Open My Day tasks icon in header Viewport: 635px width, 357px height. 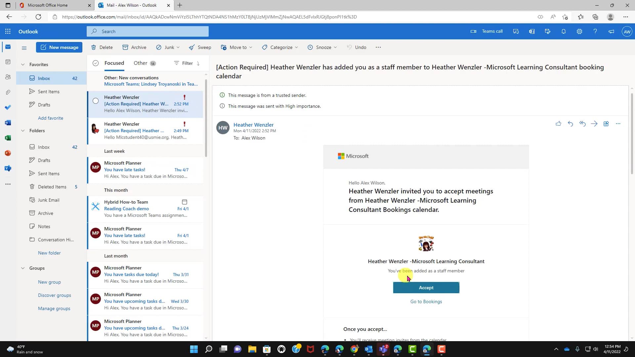548,31
